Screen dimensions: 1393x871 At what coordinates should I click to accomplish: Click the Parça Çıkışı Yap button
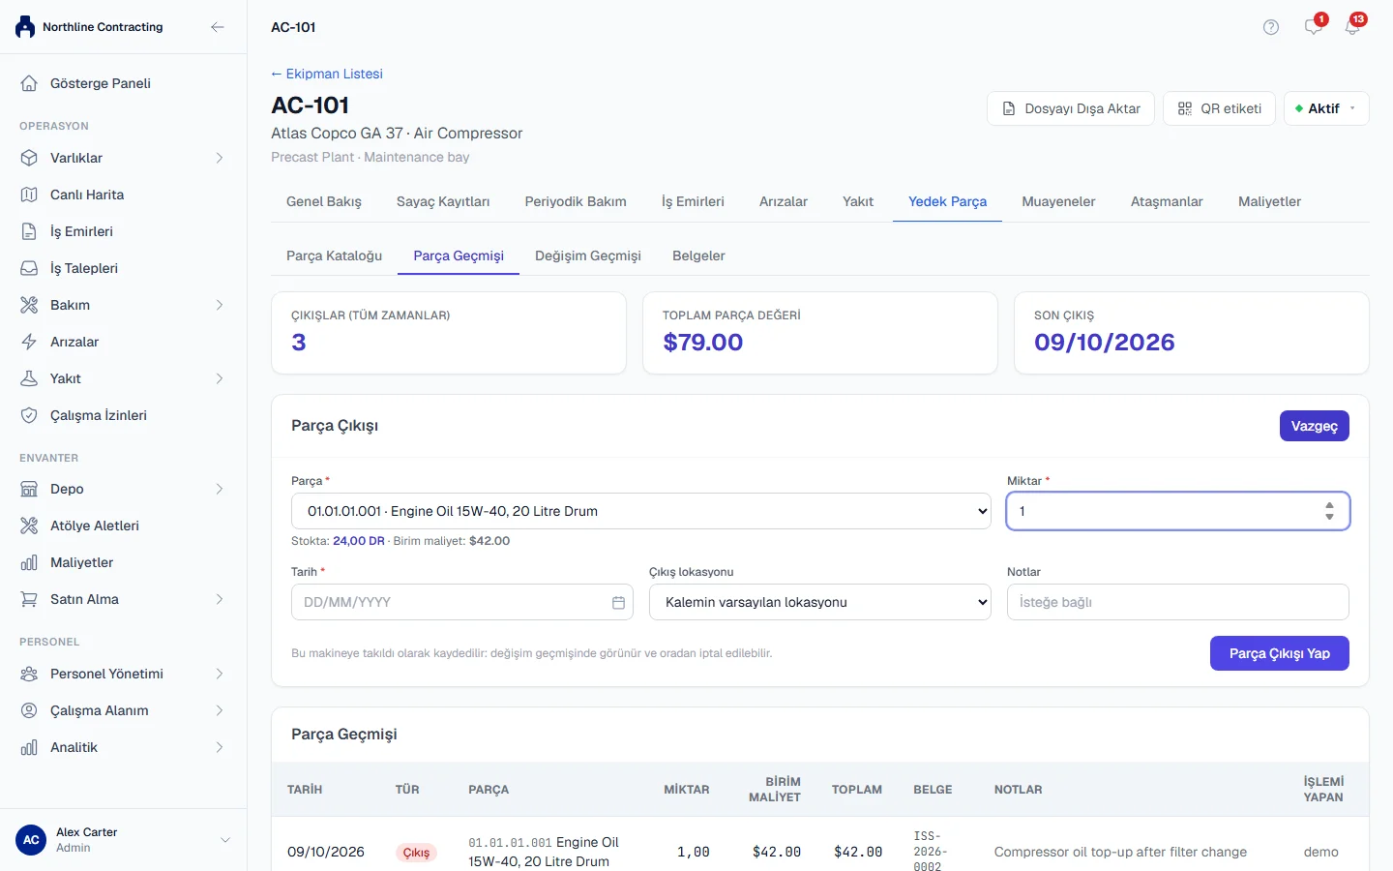pyautogui.click(x=1279, y=653)
